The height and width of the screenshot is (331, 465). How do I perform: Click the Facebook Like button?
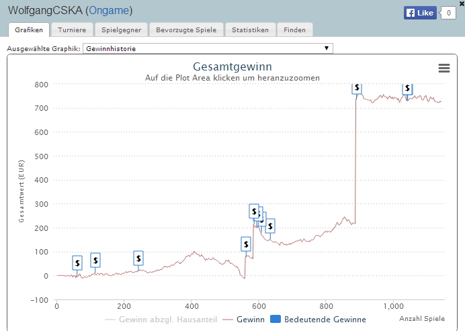(420, 13)
